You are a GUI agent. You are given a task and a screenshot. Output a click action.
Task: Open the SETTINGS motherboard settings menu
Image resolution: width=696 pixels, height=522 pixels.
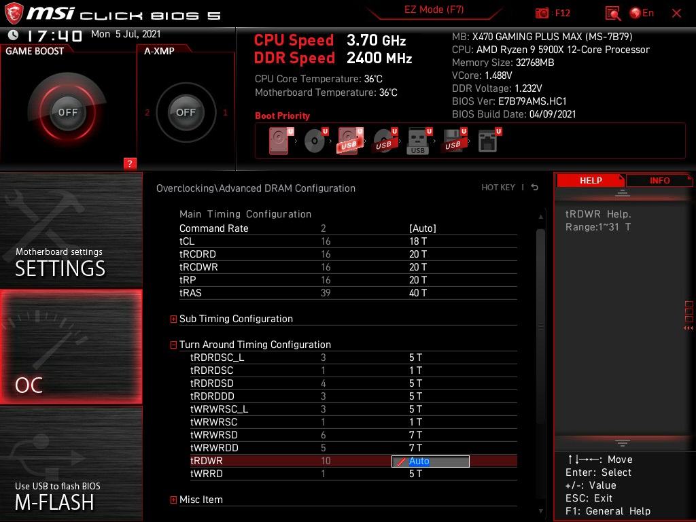point(71,230)
